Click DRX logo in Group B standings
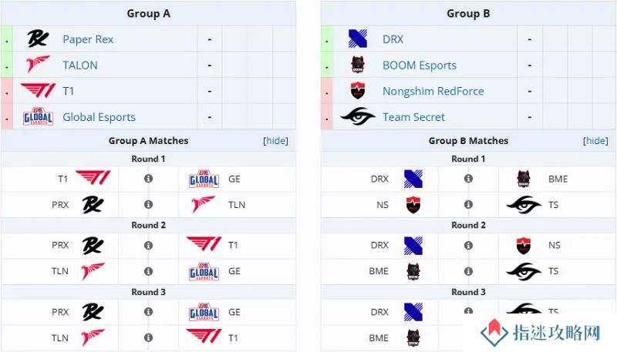The height and width of the screenshot is (352, 617). (x=358, y=39)
